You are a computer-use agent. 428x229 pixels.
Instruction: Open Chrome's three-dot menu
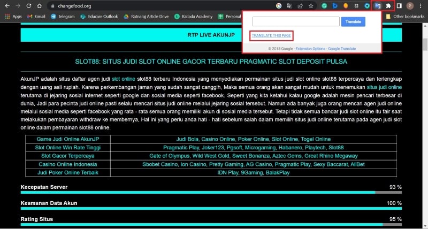421,6
